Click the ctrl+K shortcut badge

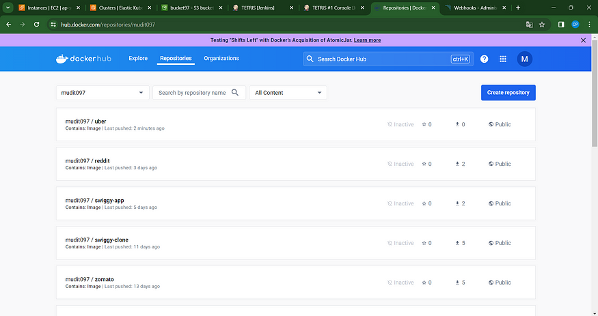point(460,59)
